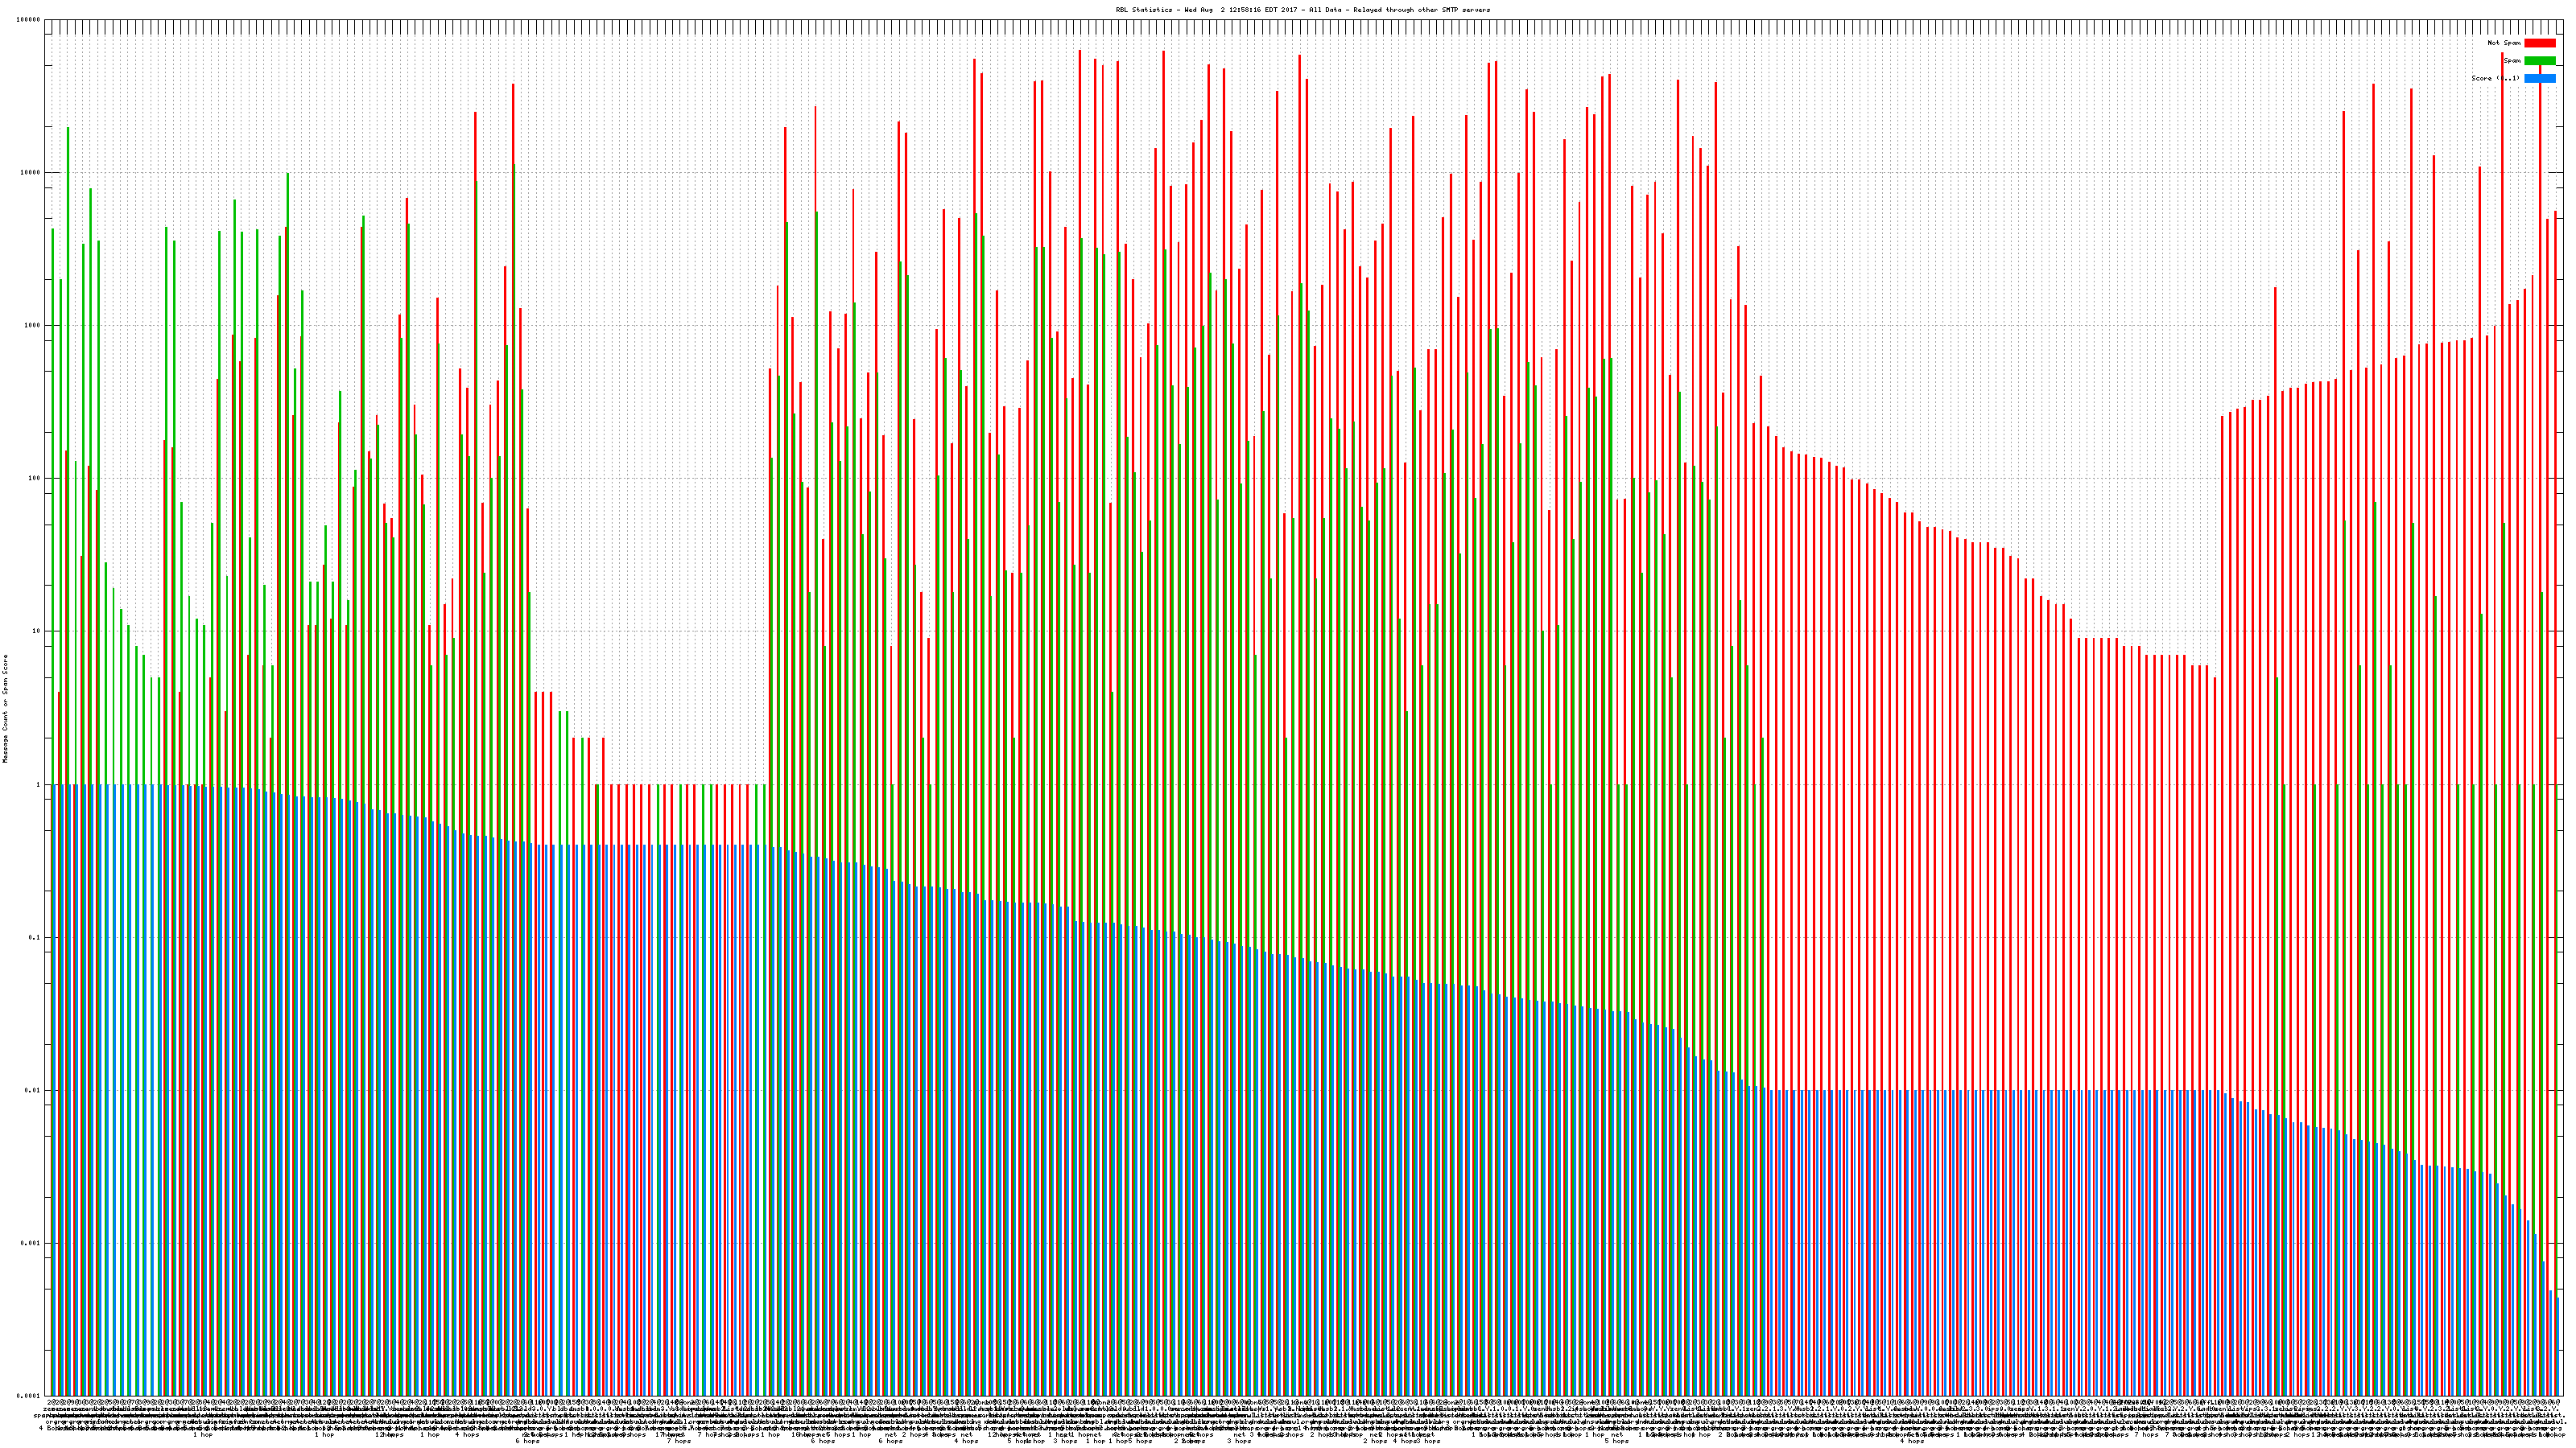
Task: Click the blue Score legend swatch
Action: (2539, 78)
